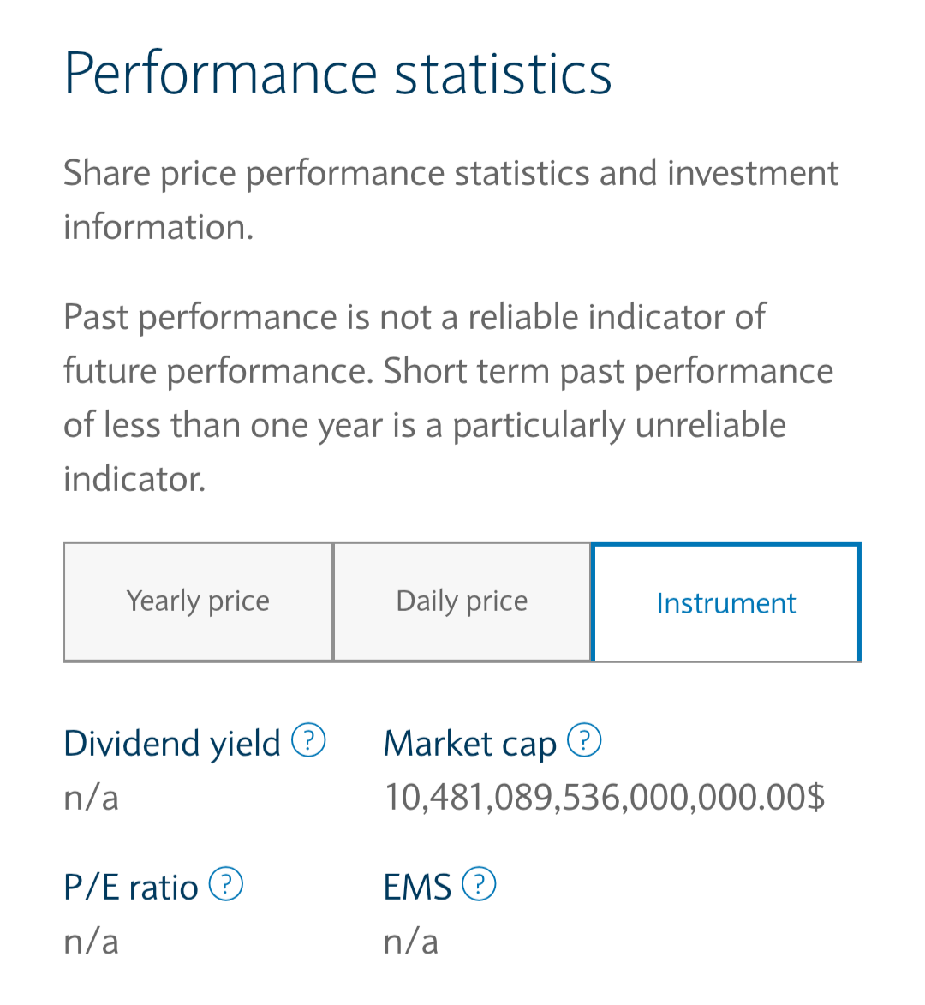Click the Market cap label text
Image resolution: width=925 pixels, height=1005 pixels.
click(x=470, y=744)
